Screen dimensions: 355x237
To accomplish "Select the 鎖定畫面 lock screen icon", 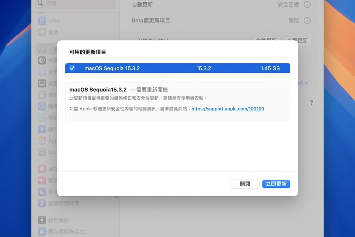I will pos(42,220).
